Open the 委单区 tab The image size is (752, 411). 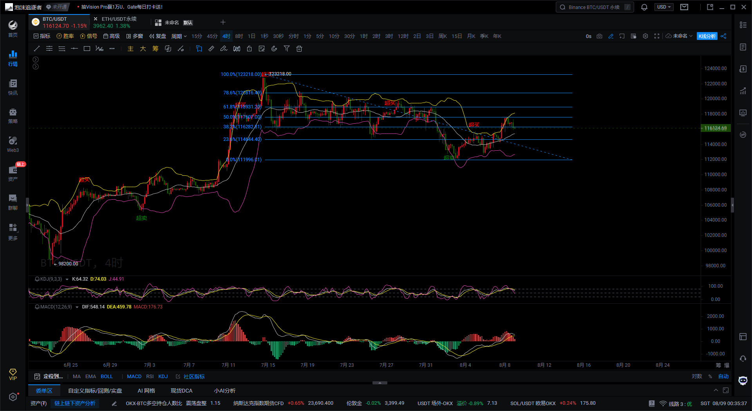click(44, 391)
